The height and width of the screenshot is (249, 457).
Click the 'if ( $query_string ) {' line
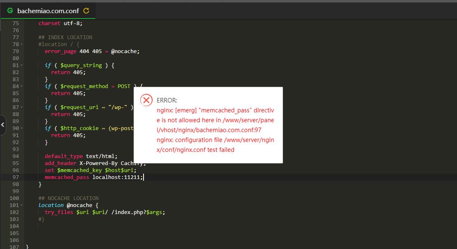(80, 65)
